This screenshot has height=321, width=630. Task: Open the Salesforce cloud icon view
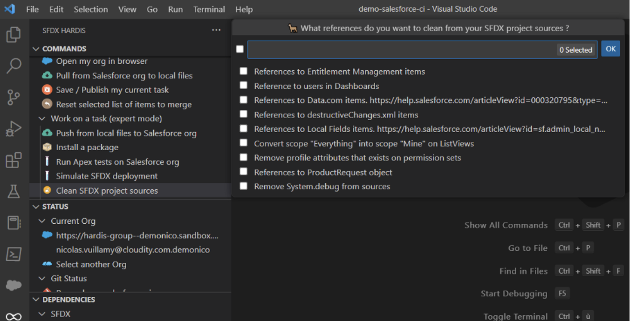(14, 285)
